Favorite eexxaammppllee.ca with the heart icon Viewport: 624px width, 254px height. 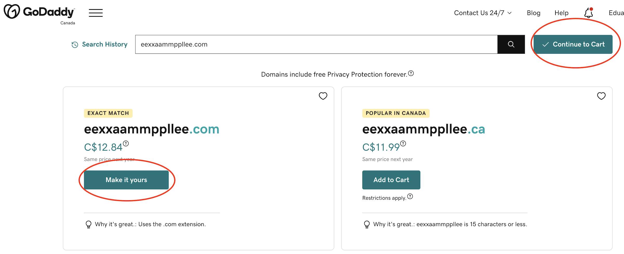tap(601, 96)
